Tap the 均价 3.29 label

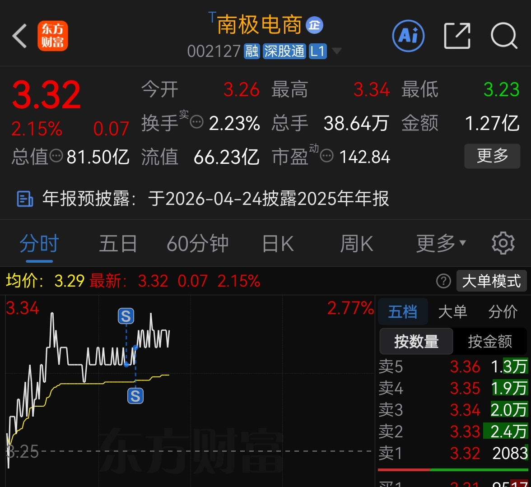pos(45,281)
